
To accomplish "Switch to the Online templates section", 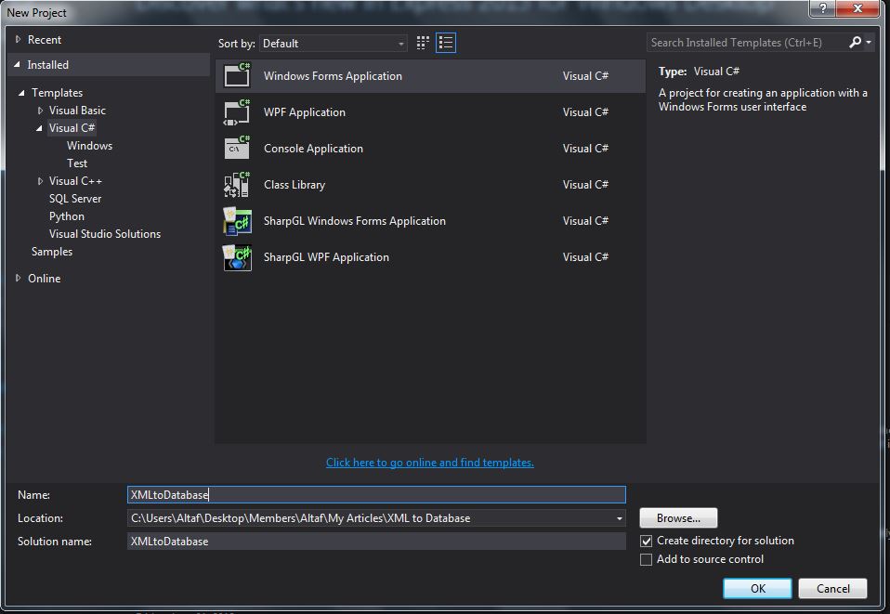I will coord(43,278).
